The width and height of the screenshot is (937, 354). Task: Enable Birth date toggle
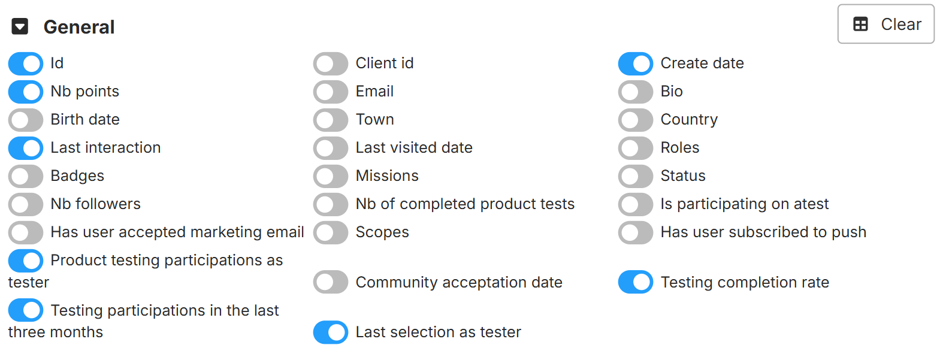click(26, 120)
